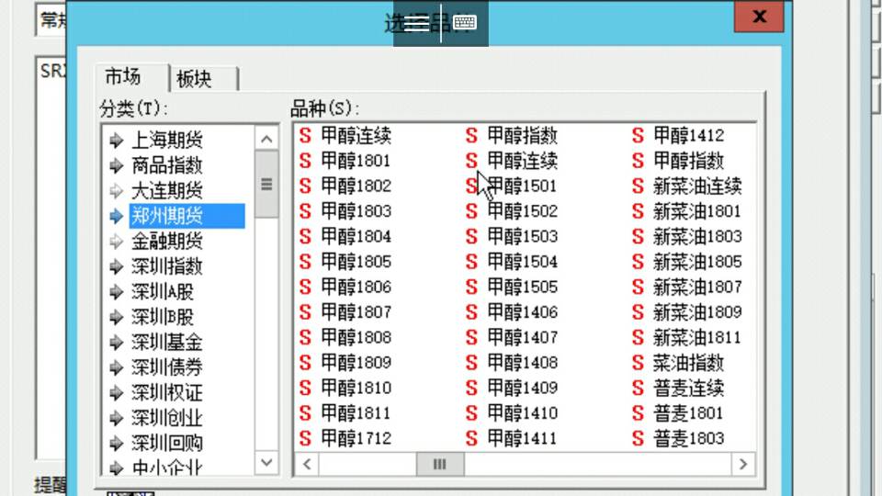Select 甲醇1502 in the list
Viewport: 882px width, 496px height.
[x=522, y=211]
